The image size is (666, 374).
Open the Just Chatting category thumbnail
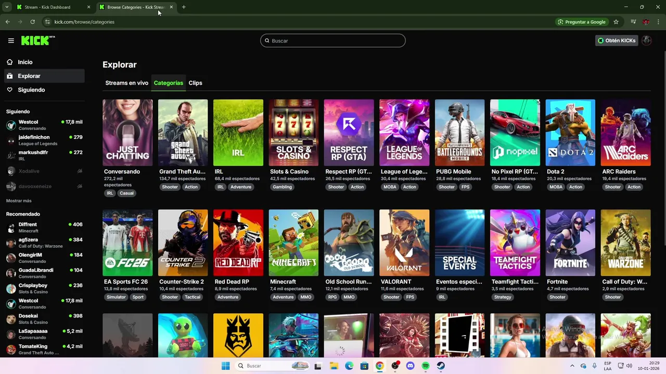[127, 132]
